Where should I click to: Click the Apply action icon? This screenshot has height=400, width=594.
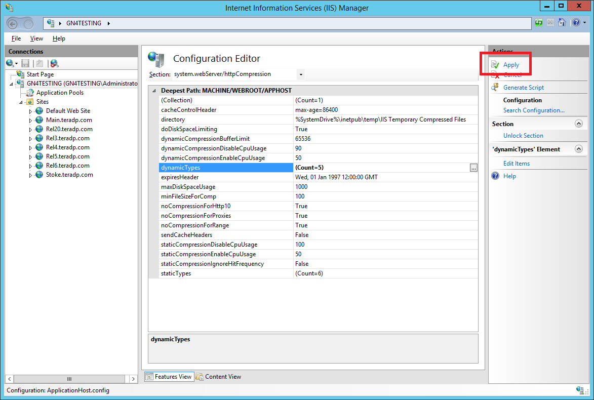tap(495, 65)
